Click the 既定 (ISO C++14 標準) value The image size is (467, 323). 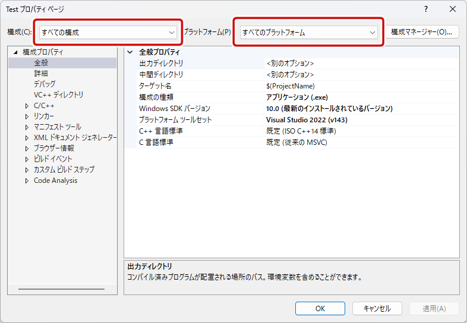pyautogui.click(x=301, y=131)
